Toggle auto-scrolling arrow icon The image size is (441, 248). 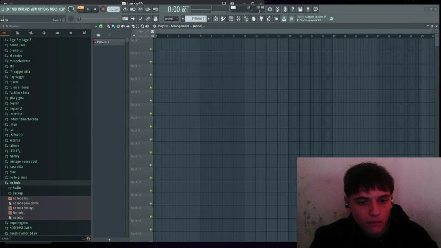(x=133, y=19)
